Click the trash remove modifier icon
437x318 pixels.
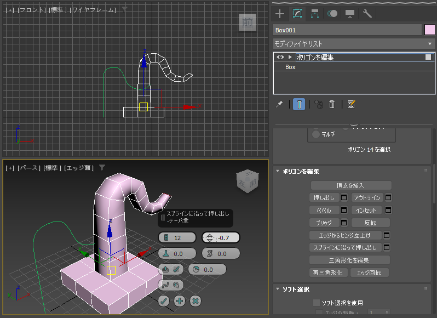tap(332, 104)
